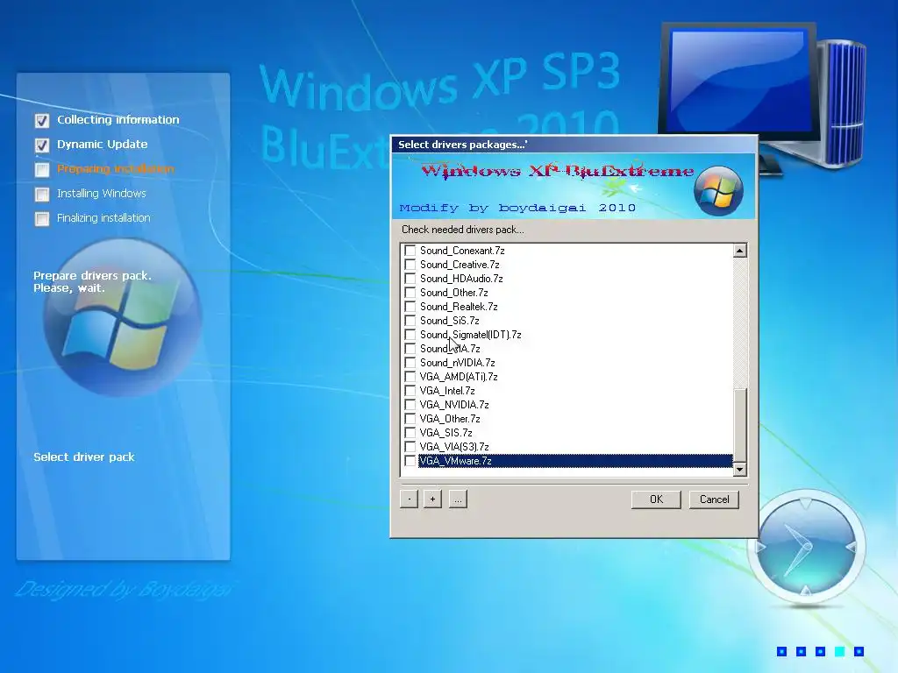
Task: Tick the Sound_Other.7z checkbox
Action: pos(410,293)
